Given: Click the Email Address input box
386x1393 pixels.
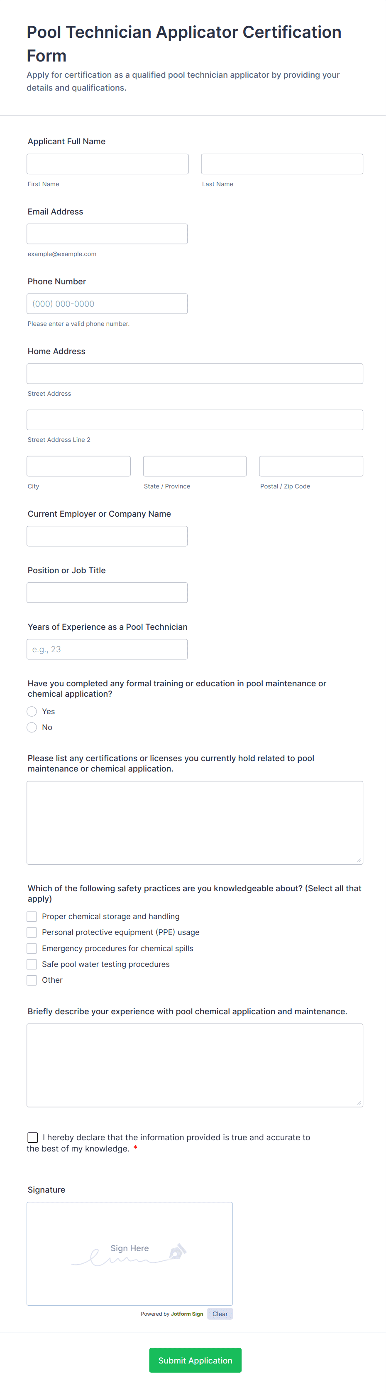Looking at the screenshot, I should tap(107, 234).
